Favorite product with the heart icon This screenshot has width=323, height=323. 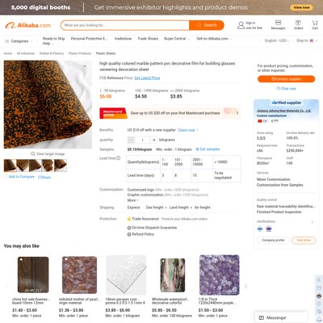coord(85,66)
